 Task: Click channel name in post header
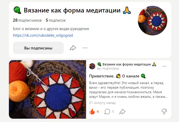(x=127, y=64)
